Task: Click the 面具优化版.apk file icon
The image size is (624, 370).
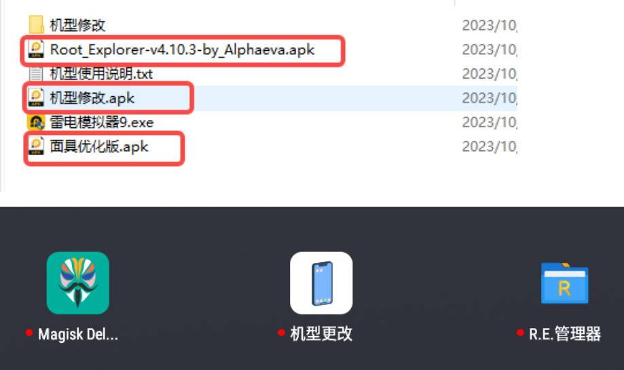Action: point(36,146)
